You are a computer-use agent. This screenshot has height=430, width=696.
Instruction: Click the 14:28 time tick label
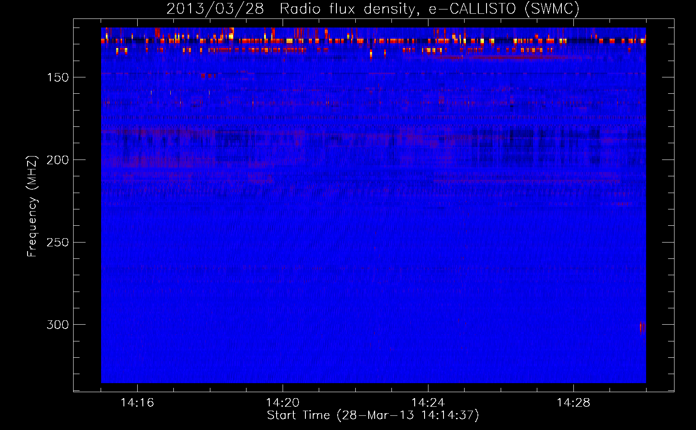573,403
